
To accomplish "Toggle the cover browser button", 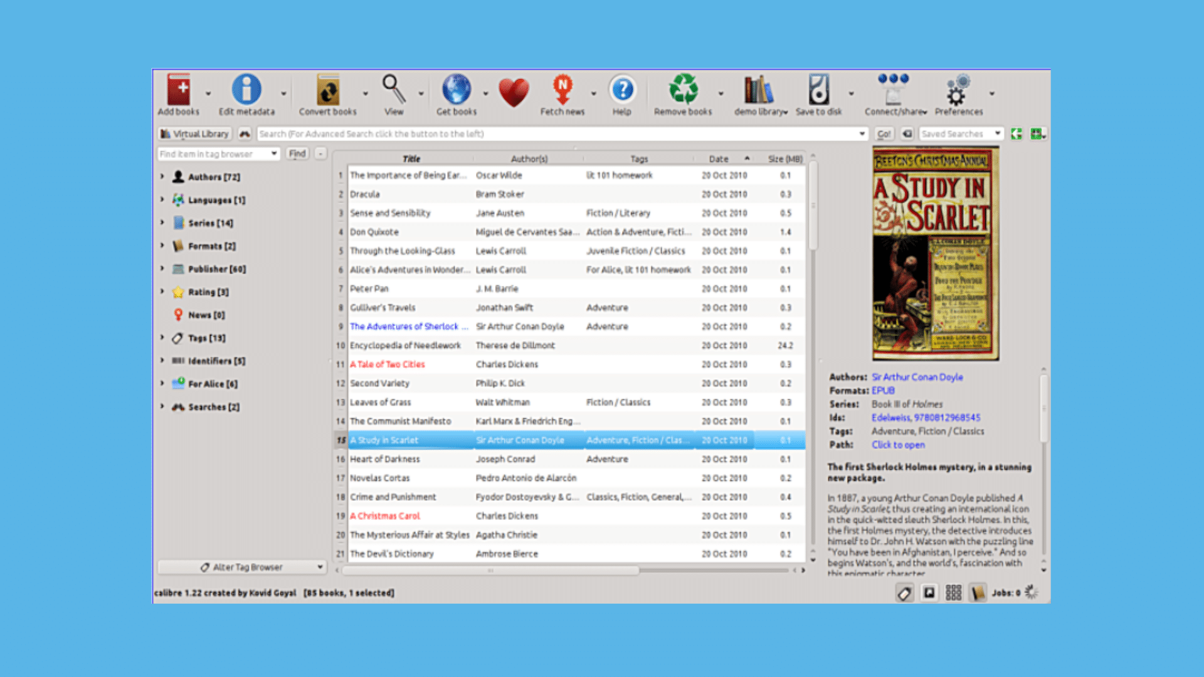I will (929, 592).
